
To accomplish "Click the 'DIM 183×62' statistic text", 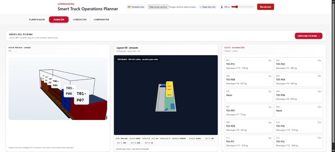I will click(121, 139).
